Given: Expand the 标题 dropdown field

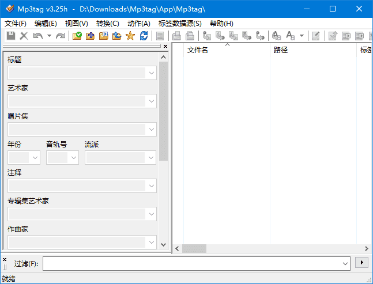Looking at the screenshot, I should [152, 73].
